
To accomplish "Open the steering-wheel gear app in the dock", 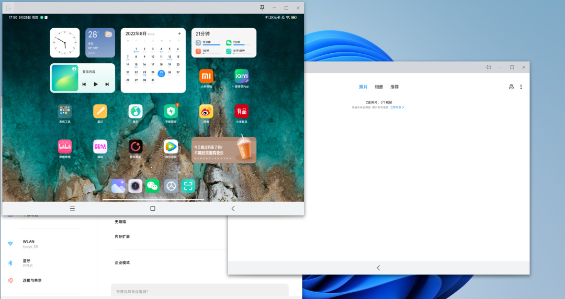I will point(171,186).
